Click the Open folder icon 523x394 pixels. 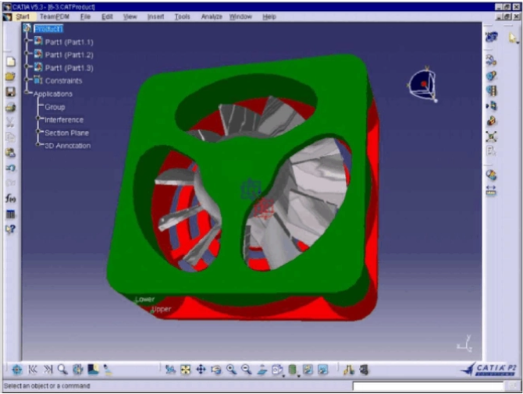(x=10, y=76)
